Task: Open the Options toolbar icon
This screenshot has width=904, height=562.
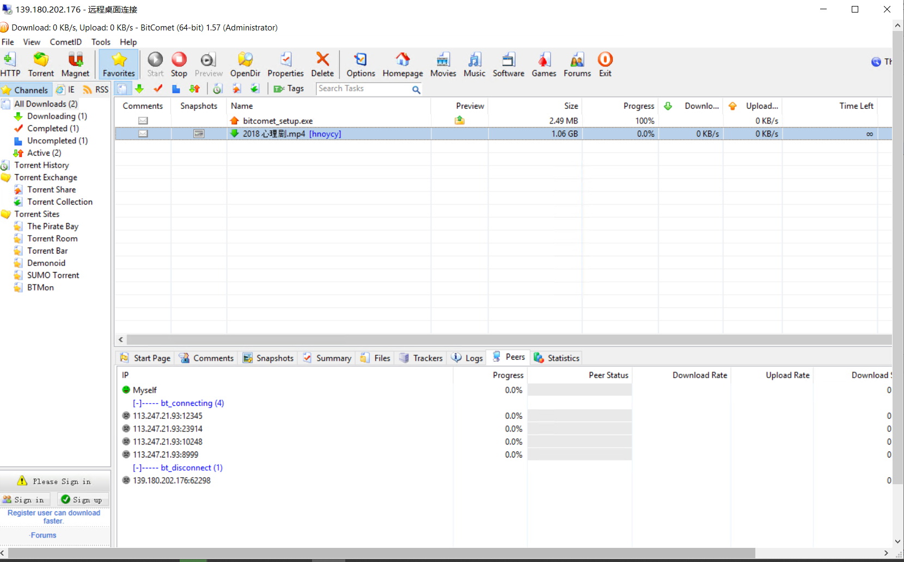Action: pyautogui.click(x=361, y=65)
